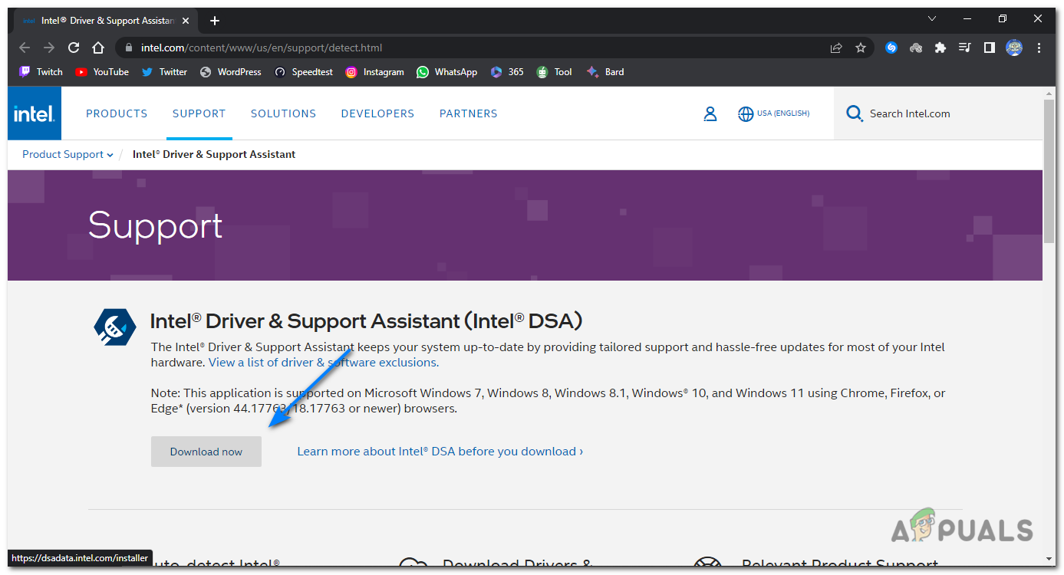Open the SUPPORT menu
Image resolution: width=1064 pixels, height=575 pixels.
tap(199, 113)
